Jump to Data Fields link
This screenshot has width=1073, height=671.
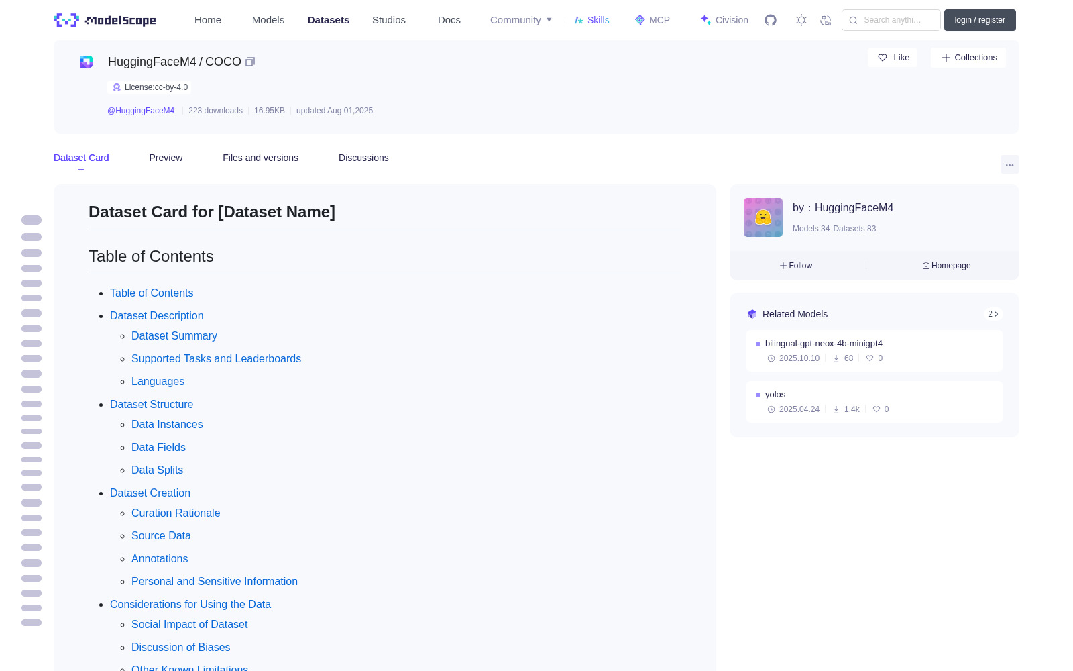158,447
